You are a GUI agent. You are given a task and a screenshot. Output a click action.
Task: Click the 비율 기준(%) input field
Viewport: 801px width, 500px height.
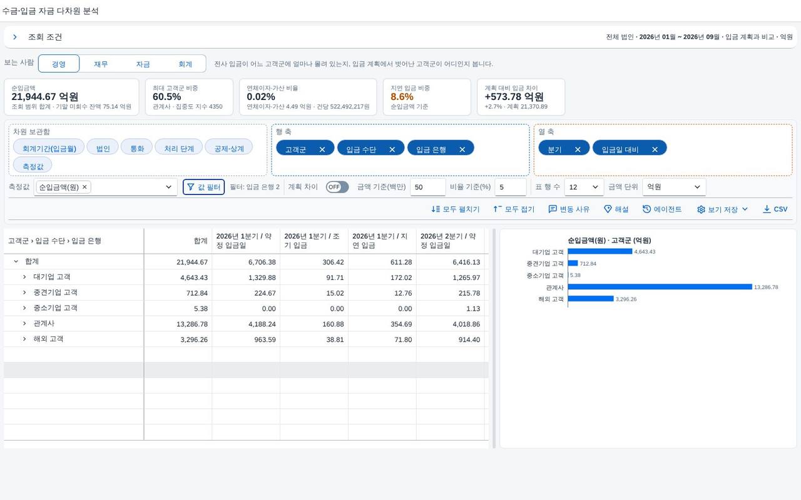point(511,187)
